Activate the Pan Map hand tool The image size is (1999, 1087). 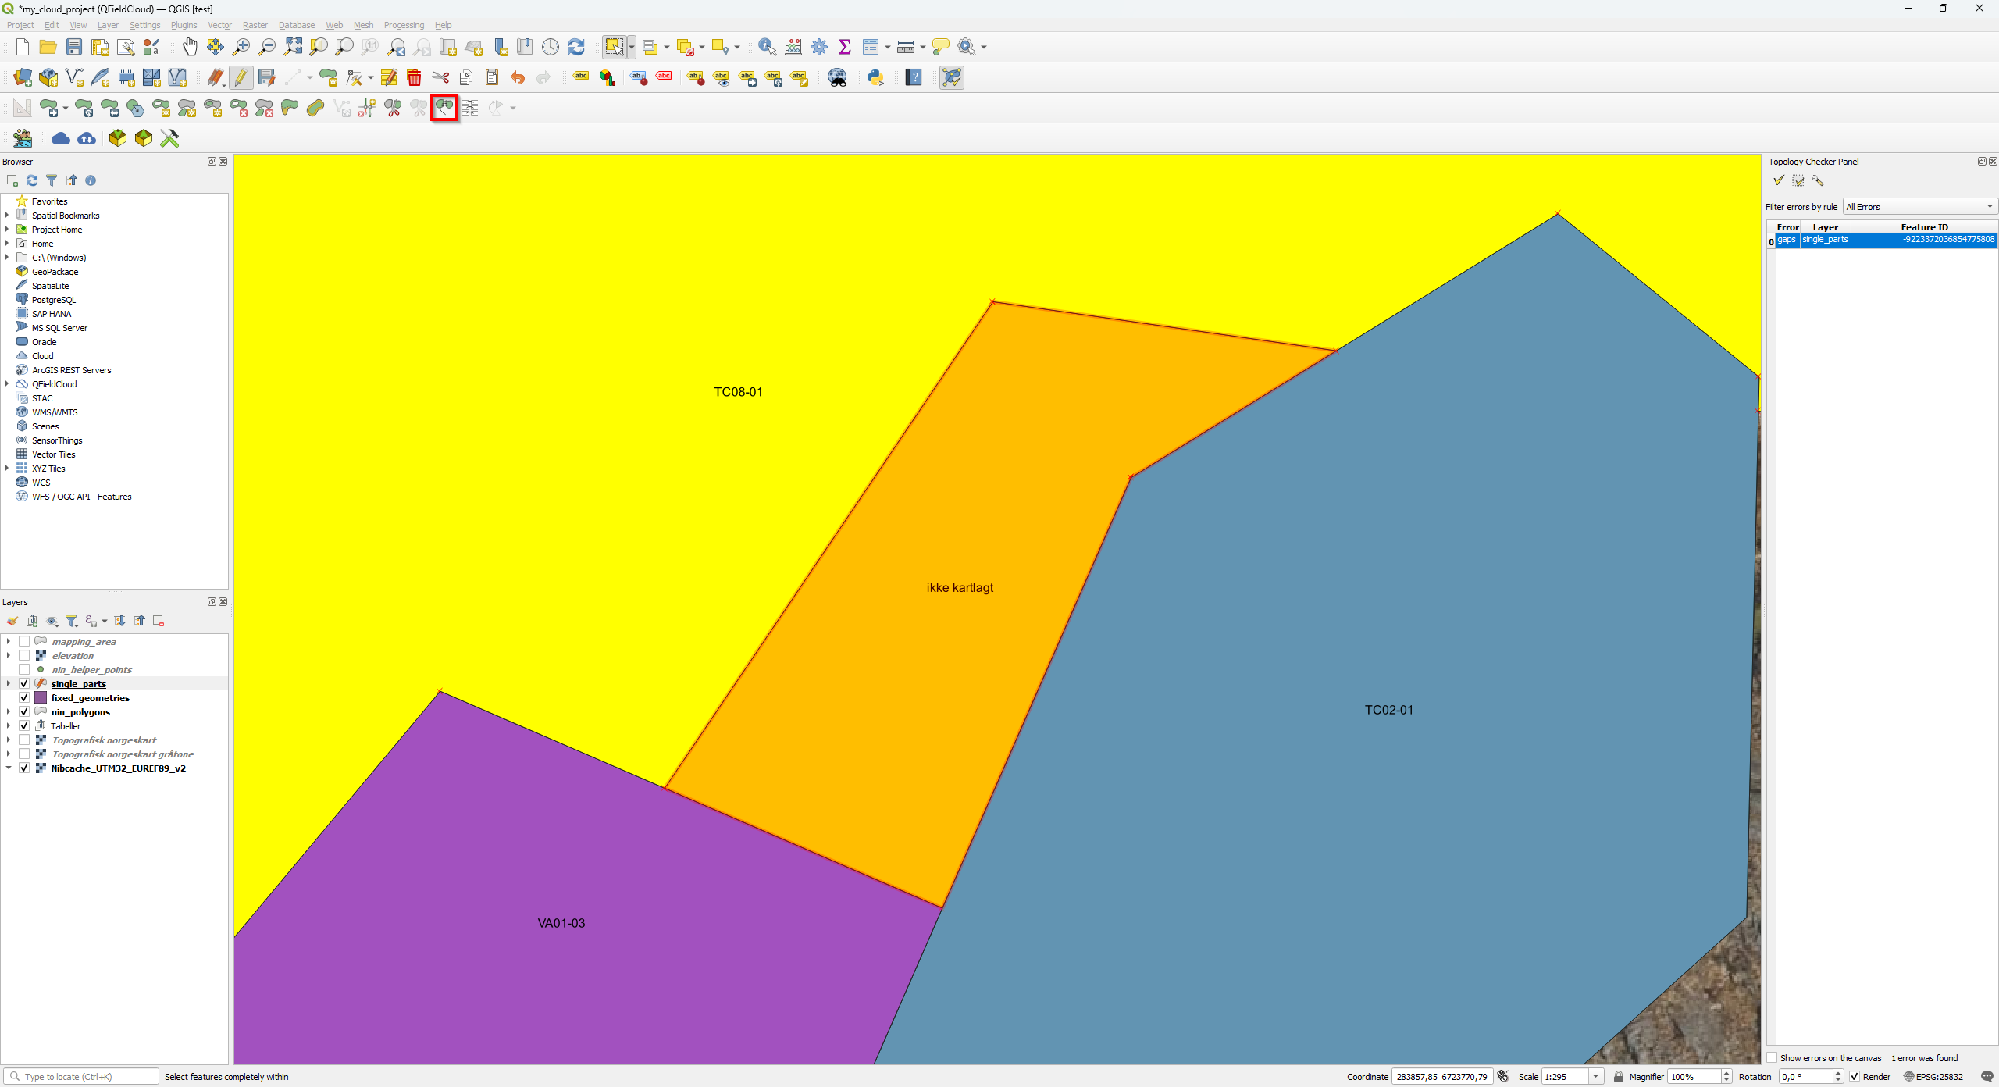190,47
